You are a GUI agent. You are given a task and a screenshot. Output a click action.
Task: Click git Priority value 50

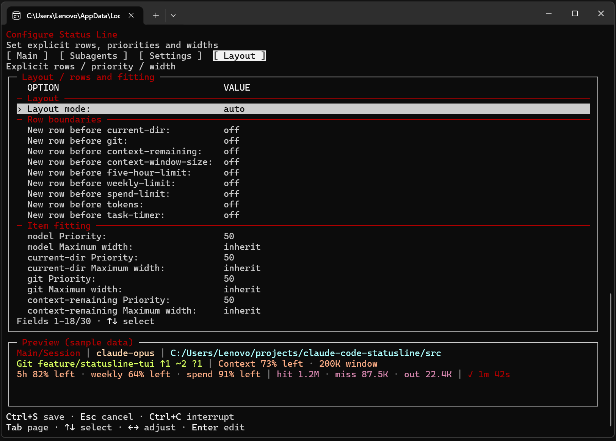click(229, 279)
